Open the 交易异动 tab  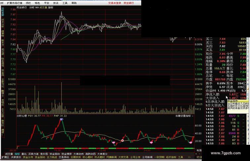pos(64,157)
